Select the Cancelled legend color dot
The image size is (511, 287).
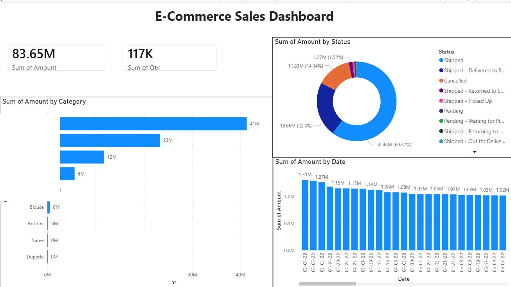pos(441,81)
